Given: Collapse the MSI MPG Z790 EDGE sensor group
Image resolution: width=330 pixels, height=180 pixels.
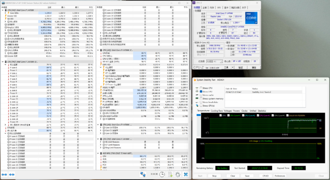Looking at the screenshot, I should coord(98,153).
